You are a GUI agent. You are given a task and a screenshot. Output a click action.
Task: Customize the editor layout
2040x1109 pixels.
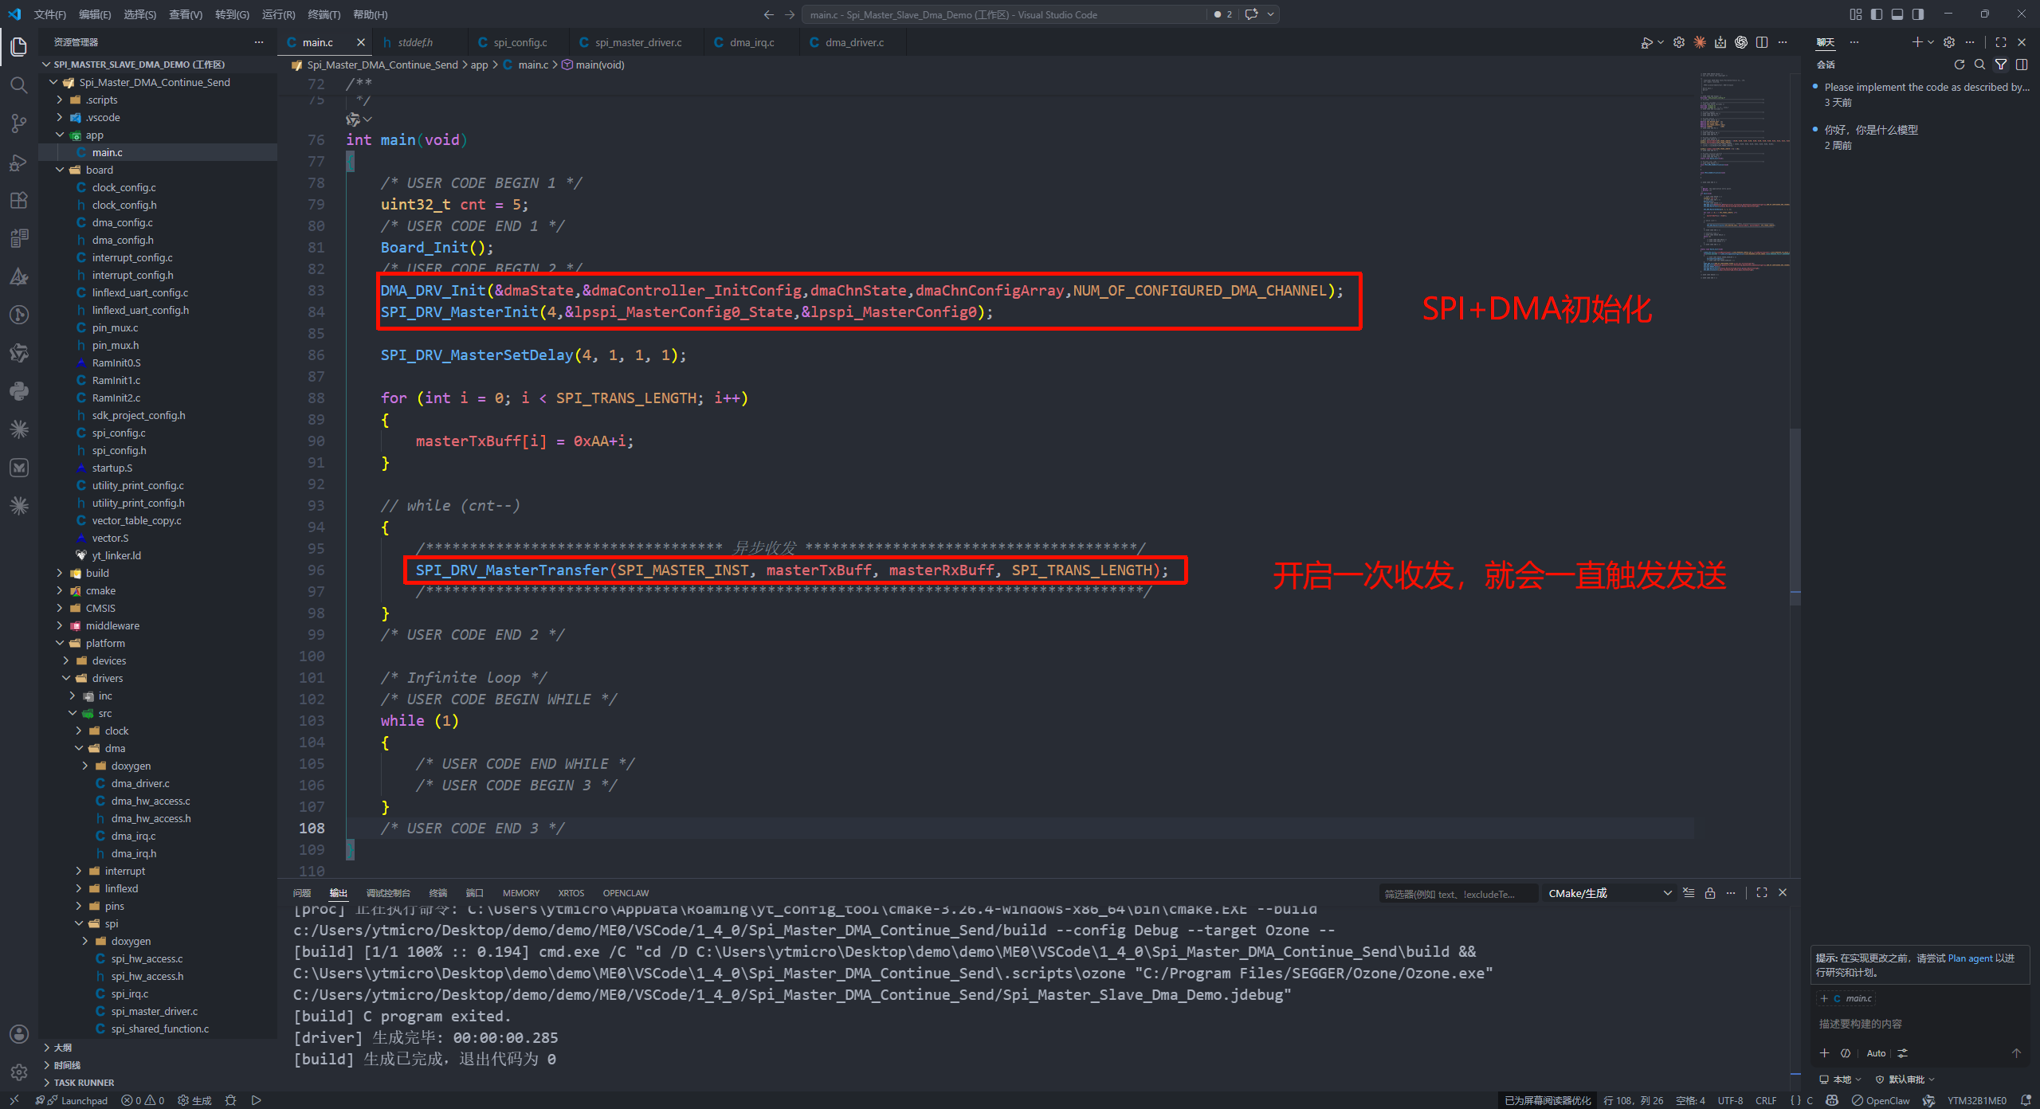[1856, 14]
